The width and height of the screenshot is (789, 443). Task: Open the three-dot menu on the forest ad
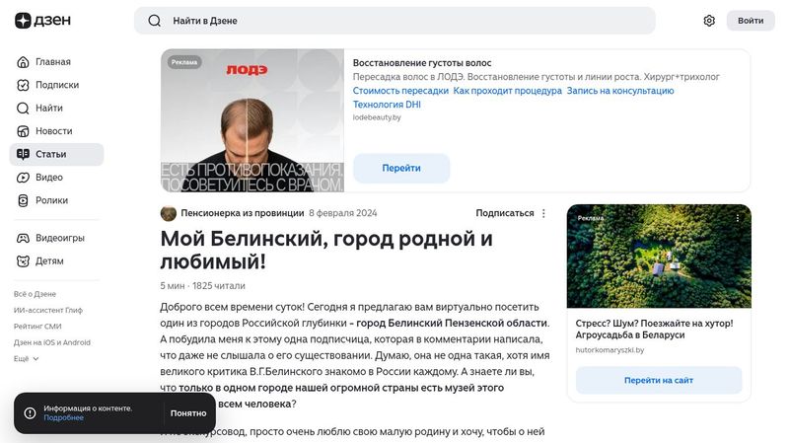pos(738,218)
